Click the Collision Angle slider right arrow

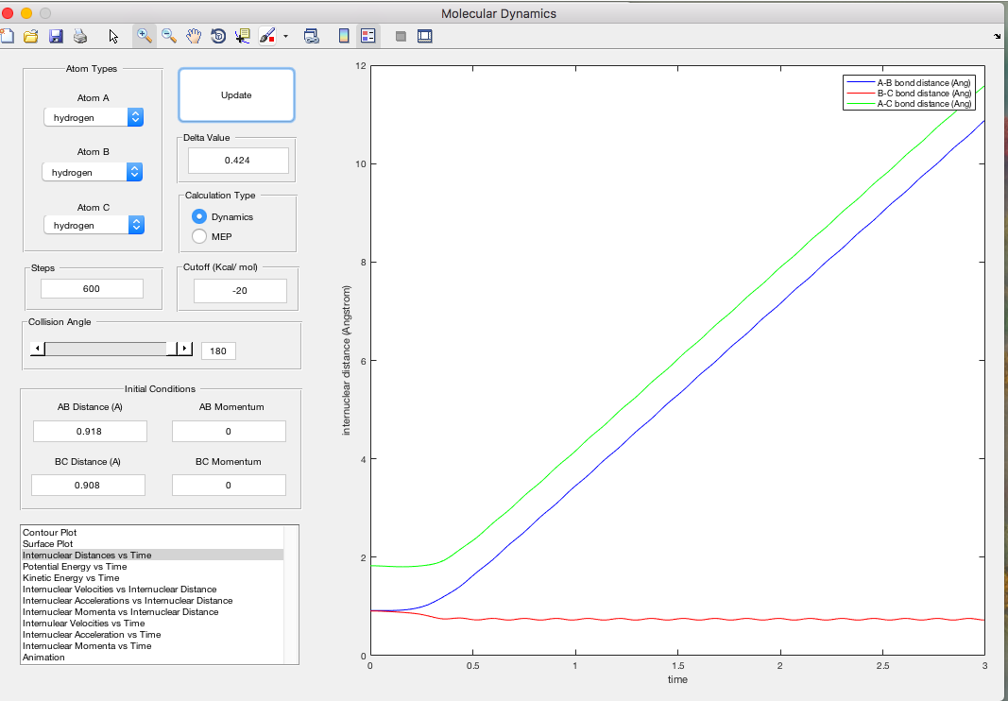[184, 350]
